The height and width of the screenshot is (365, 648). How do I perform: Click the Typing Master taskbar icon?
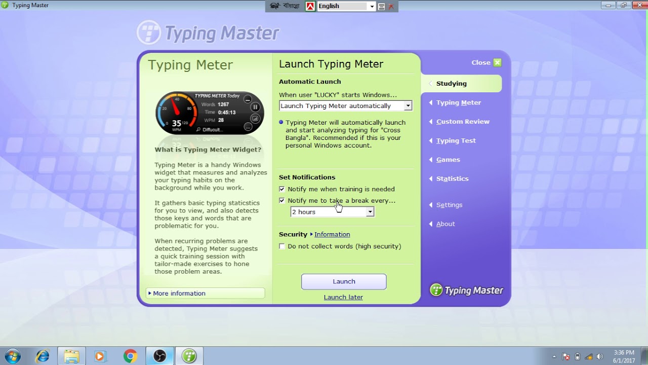coord(189,356)
